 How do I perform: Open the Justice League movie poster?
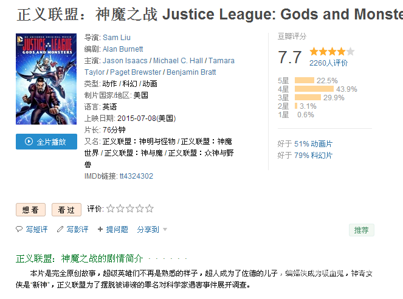pos(46,79)
